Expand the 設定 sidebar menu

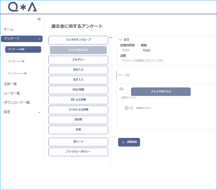[39, 112]
